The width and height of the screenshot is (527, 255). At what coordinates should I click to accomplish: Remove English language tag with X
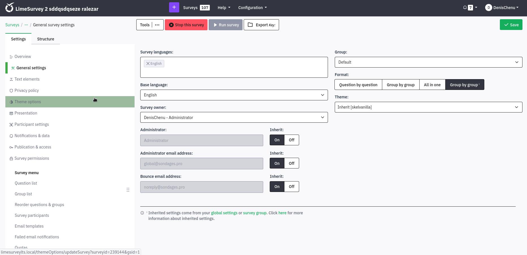(x=148, y=64)
